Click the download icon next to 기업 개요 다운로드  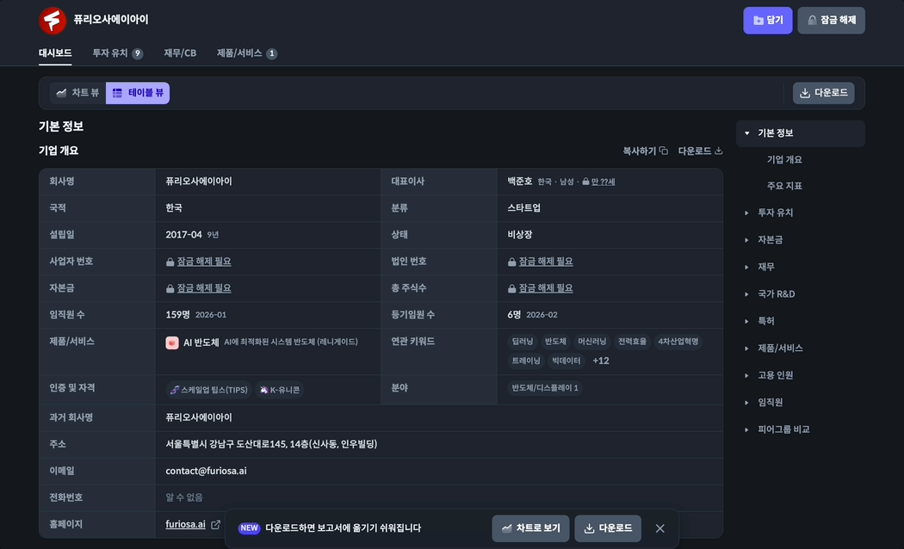click(x=718, y=151)
